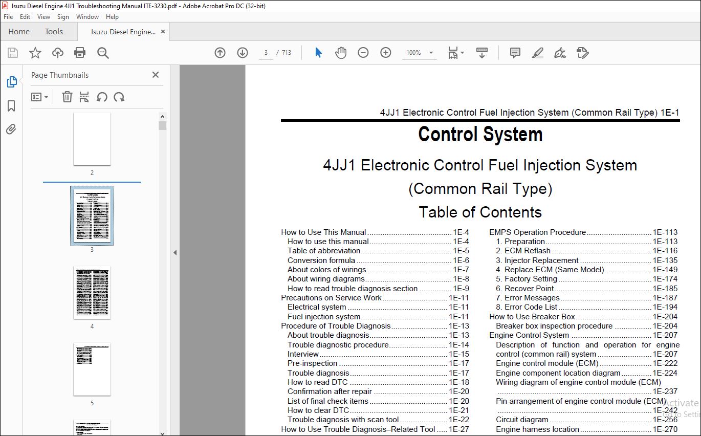
Task: Open the Find text search icon
Action: coord(103,53)
